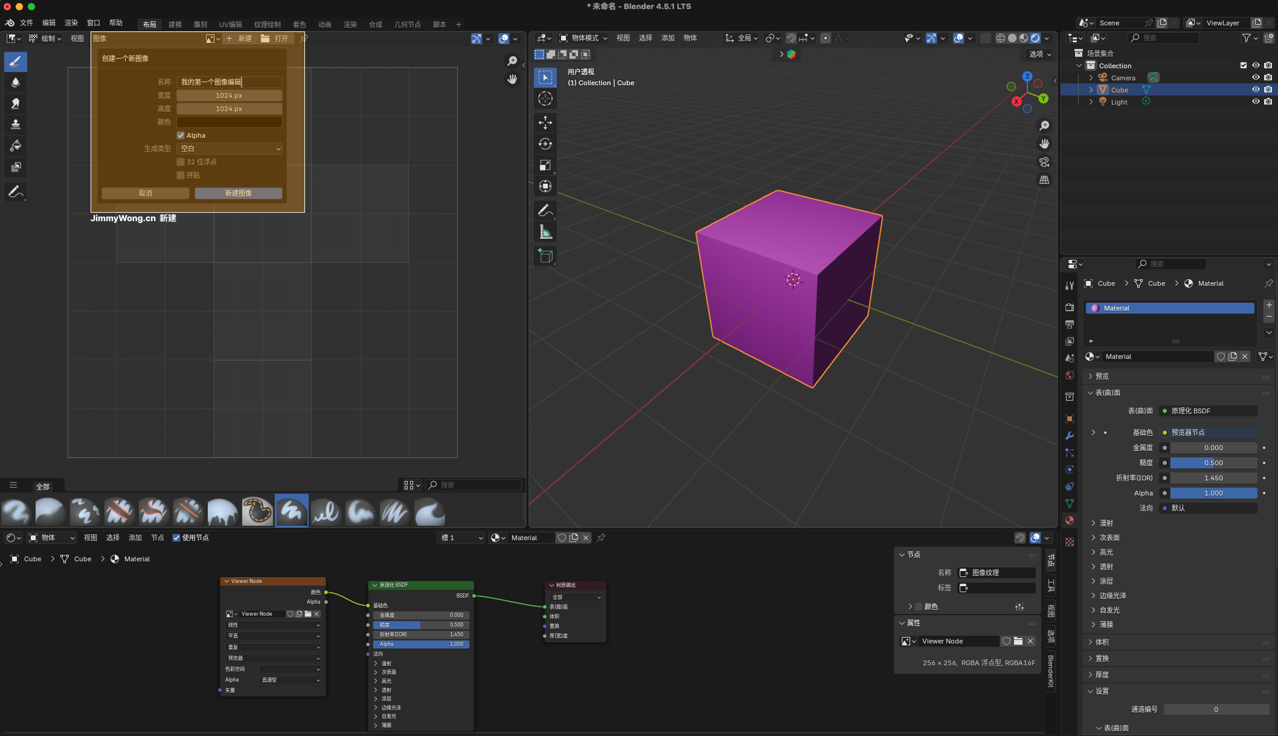Open the Modifier properties wrench tab

[1070, 436]
